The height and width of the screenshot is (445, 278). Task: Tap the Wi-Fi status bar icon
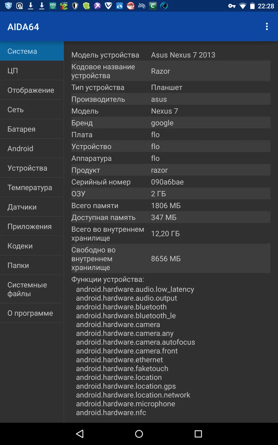pos(243,6)
